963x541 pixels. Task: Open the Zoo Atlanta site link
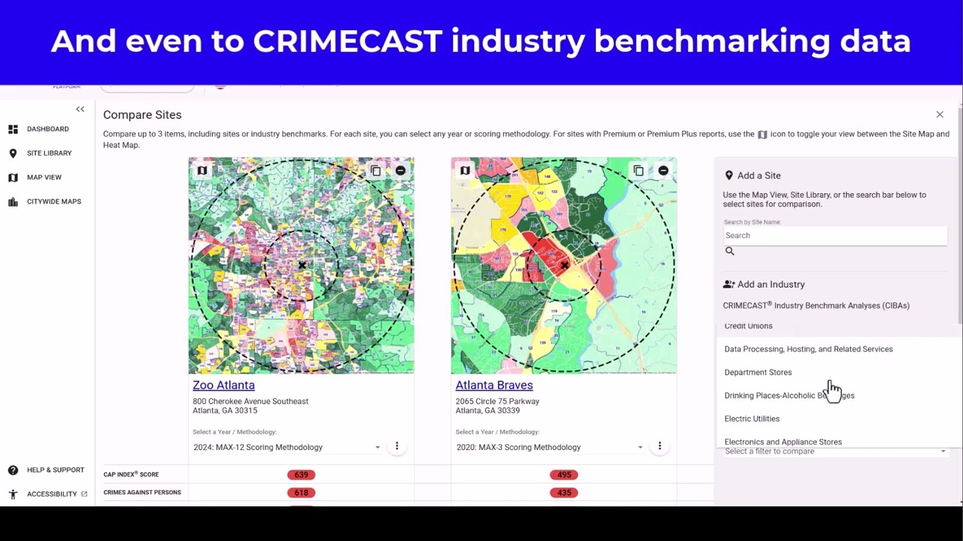pyautogui.click(x=223, y=385)
